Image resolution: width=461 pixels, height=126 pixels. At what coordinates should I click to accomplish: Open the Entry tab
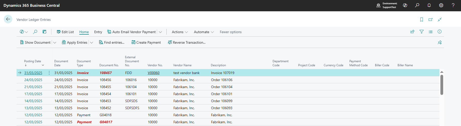(98, 32)
